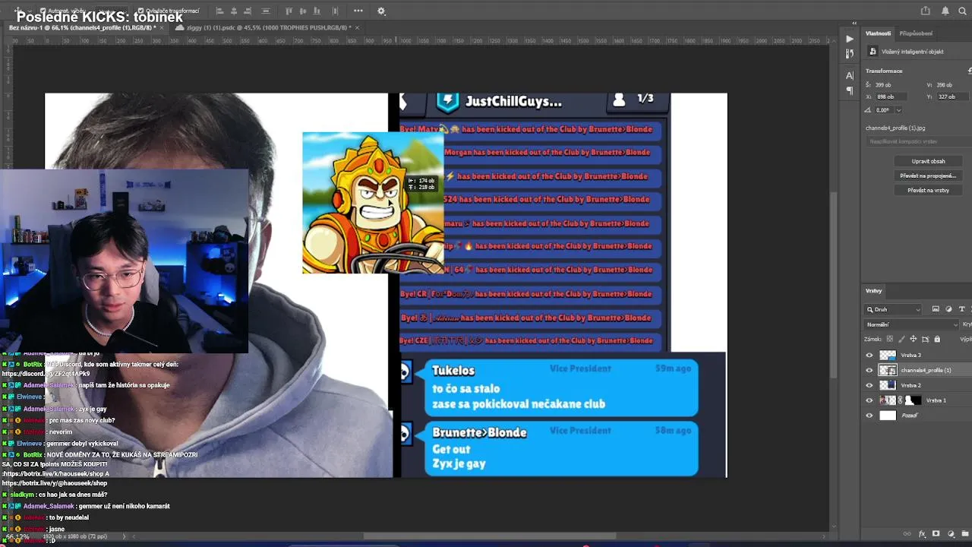Click align horizontal centers icon
The image size is (972, 547).
pos(233,11)
